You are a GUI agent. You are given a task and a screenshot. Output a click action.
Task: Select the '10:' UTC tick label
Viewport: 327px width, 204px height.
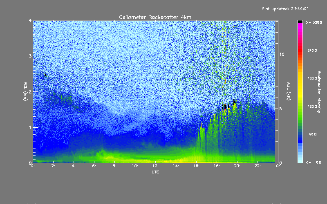pos(135,166)
